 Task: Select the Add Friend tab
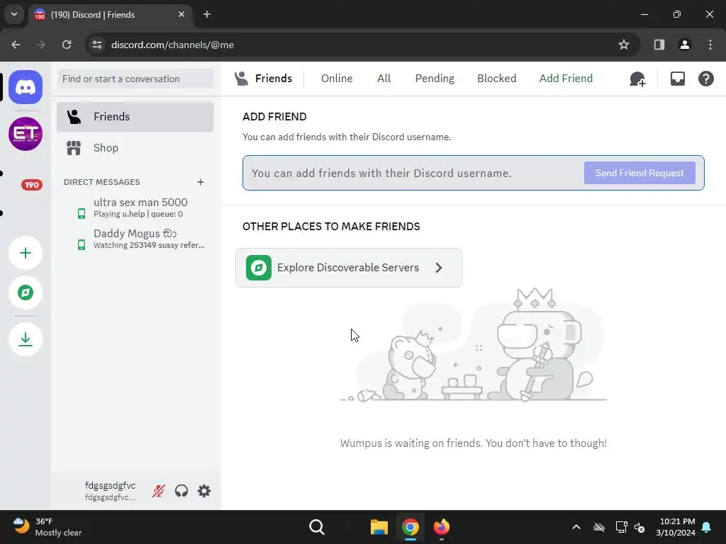pyautogui.click(x=566, y=79)
